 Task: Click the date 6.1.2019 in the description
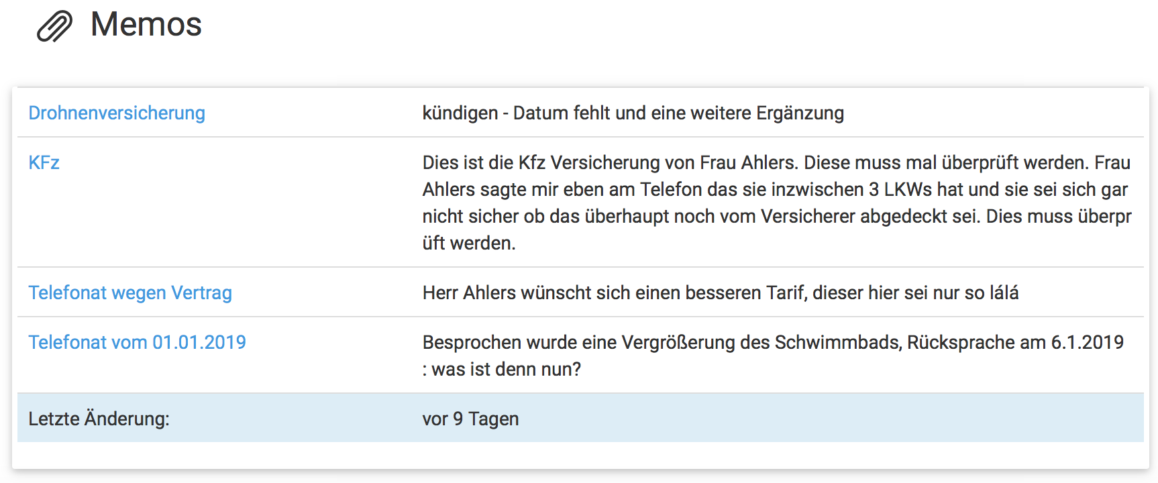[1087, 343]
